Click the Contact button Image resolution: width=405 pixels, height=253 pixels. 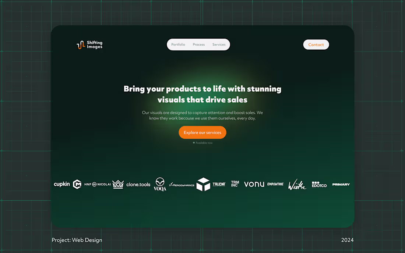point(316,44)
